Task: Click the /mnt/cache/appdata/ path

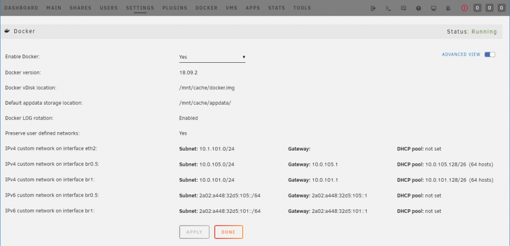Action: 205,103
